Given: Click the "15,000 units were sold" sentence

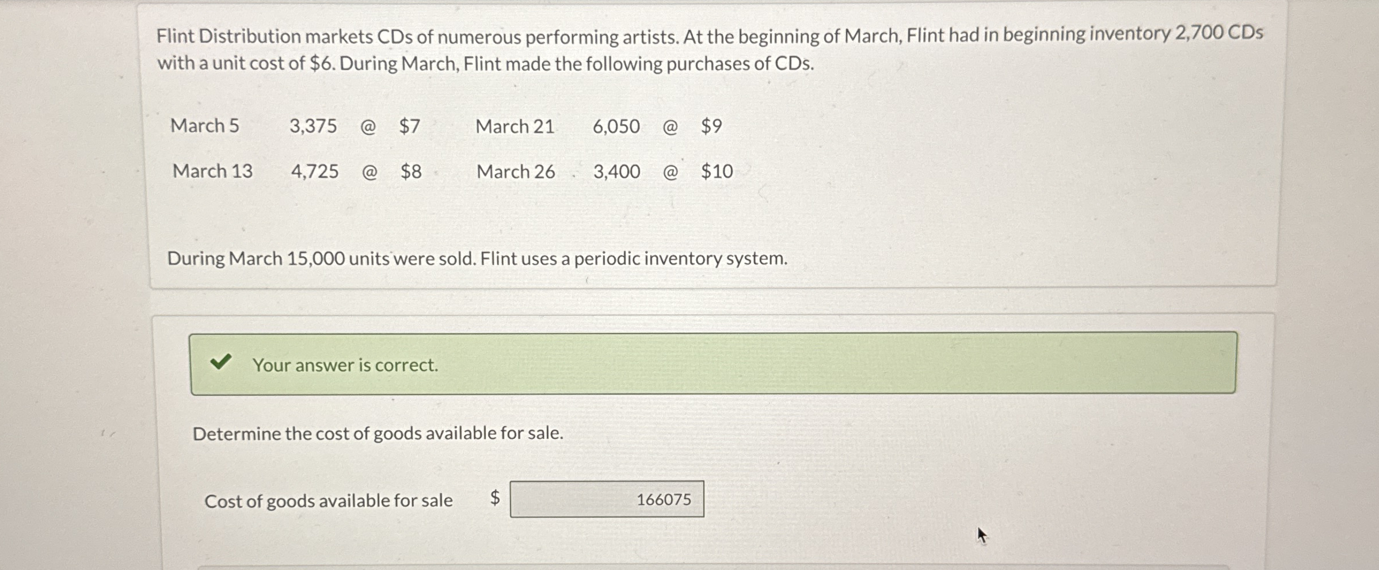Looking at the screenshot, I should point(477,258).
